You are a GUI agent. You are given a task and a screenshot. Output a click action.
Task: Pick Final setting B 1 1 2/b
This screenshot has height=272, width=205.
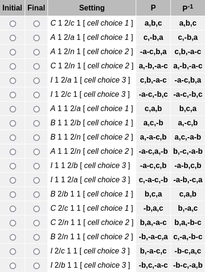[37, 123]
